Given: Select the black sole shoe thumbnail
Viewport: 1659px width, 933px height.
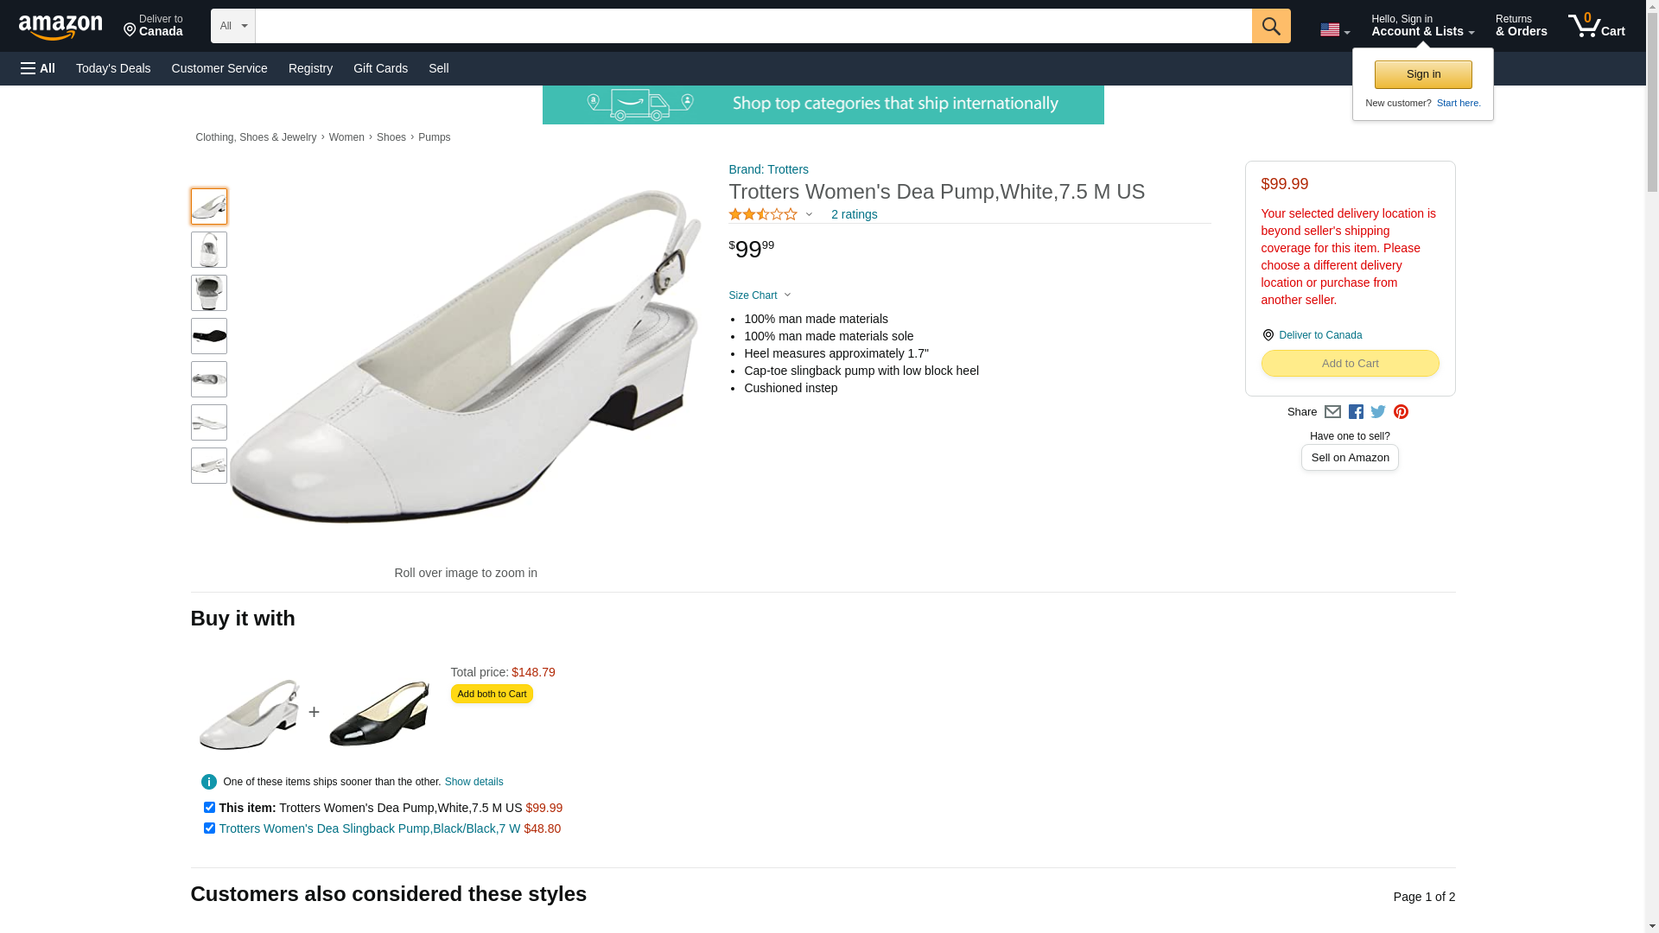Looking at the screenshot, I should tap(209, 336).
